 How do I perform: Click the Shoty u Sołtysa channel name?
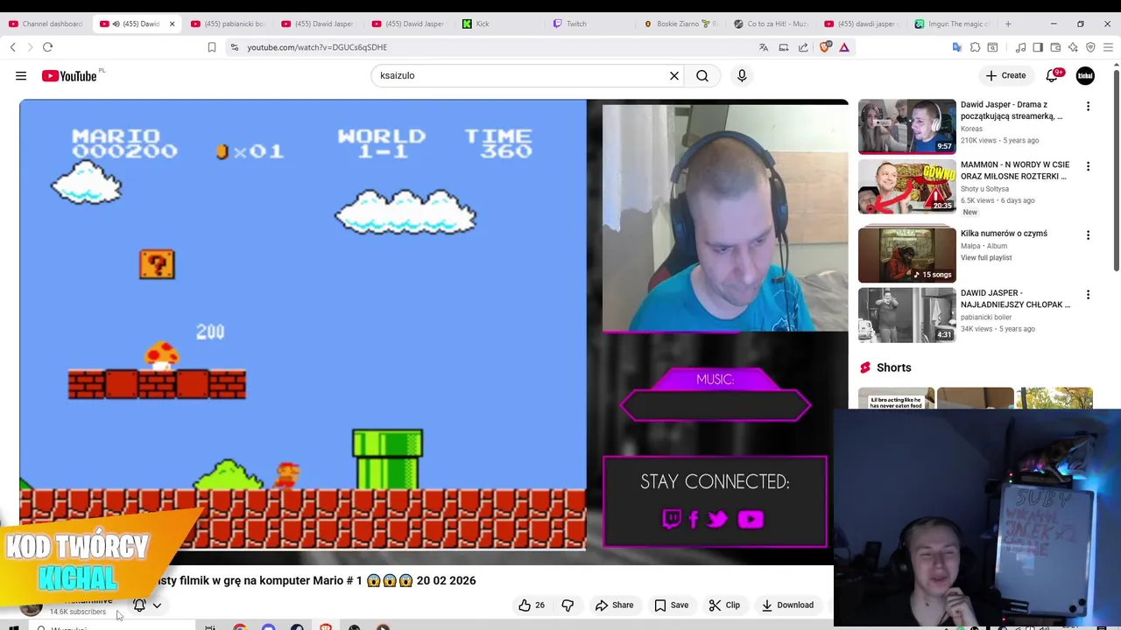(984, 189)
